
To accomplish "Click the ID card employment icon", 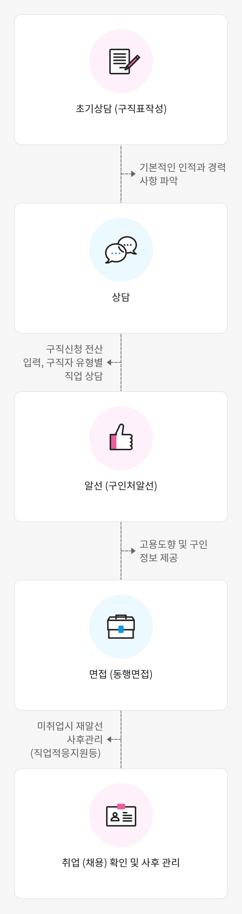I will tap(121, 815).
